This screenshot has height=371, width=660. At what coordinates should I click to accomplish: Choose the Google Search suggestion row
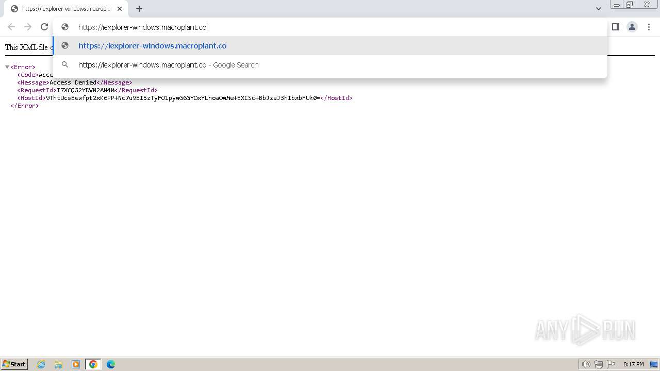click(330, 65)
